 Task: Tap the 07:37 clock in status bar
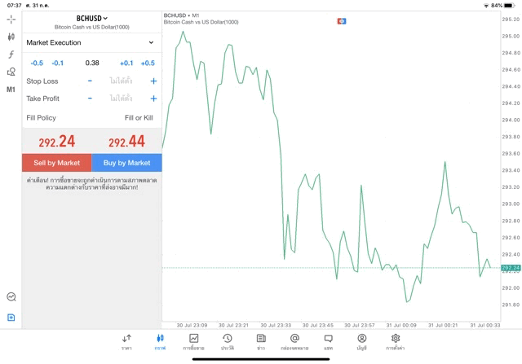(15, 6)
